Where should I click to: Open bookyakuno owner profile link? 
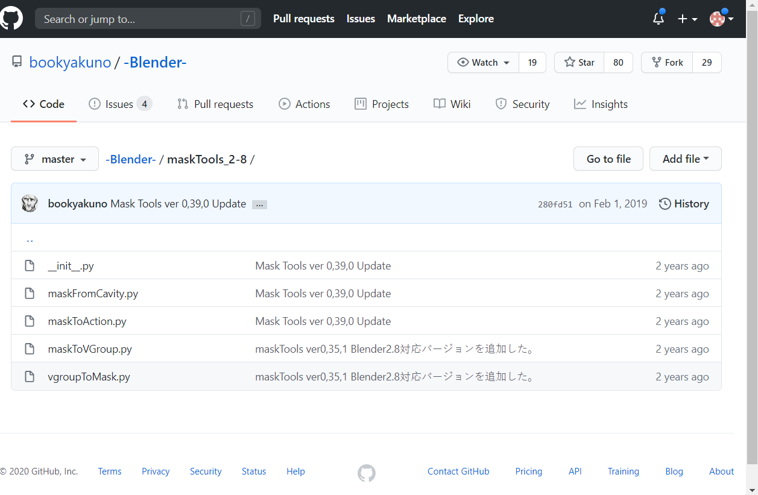point(71,63)
